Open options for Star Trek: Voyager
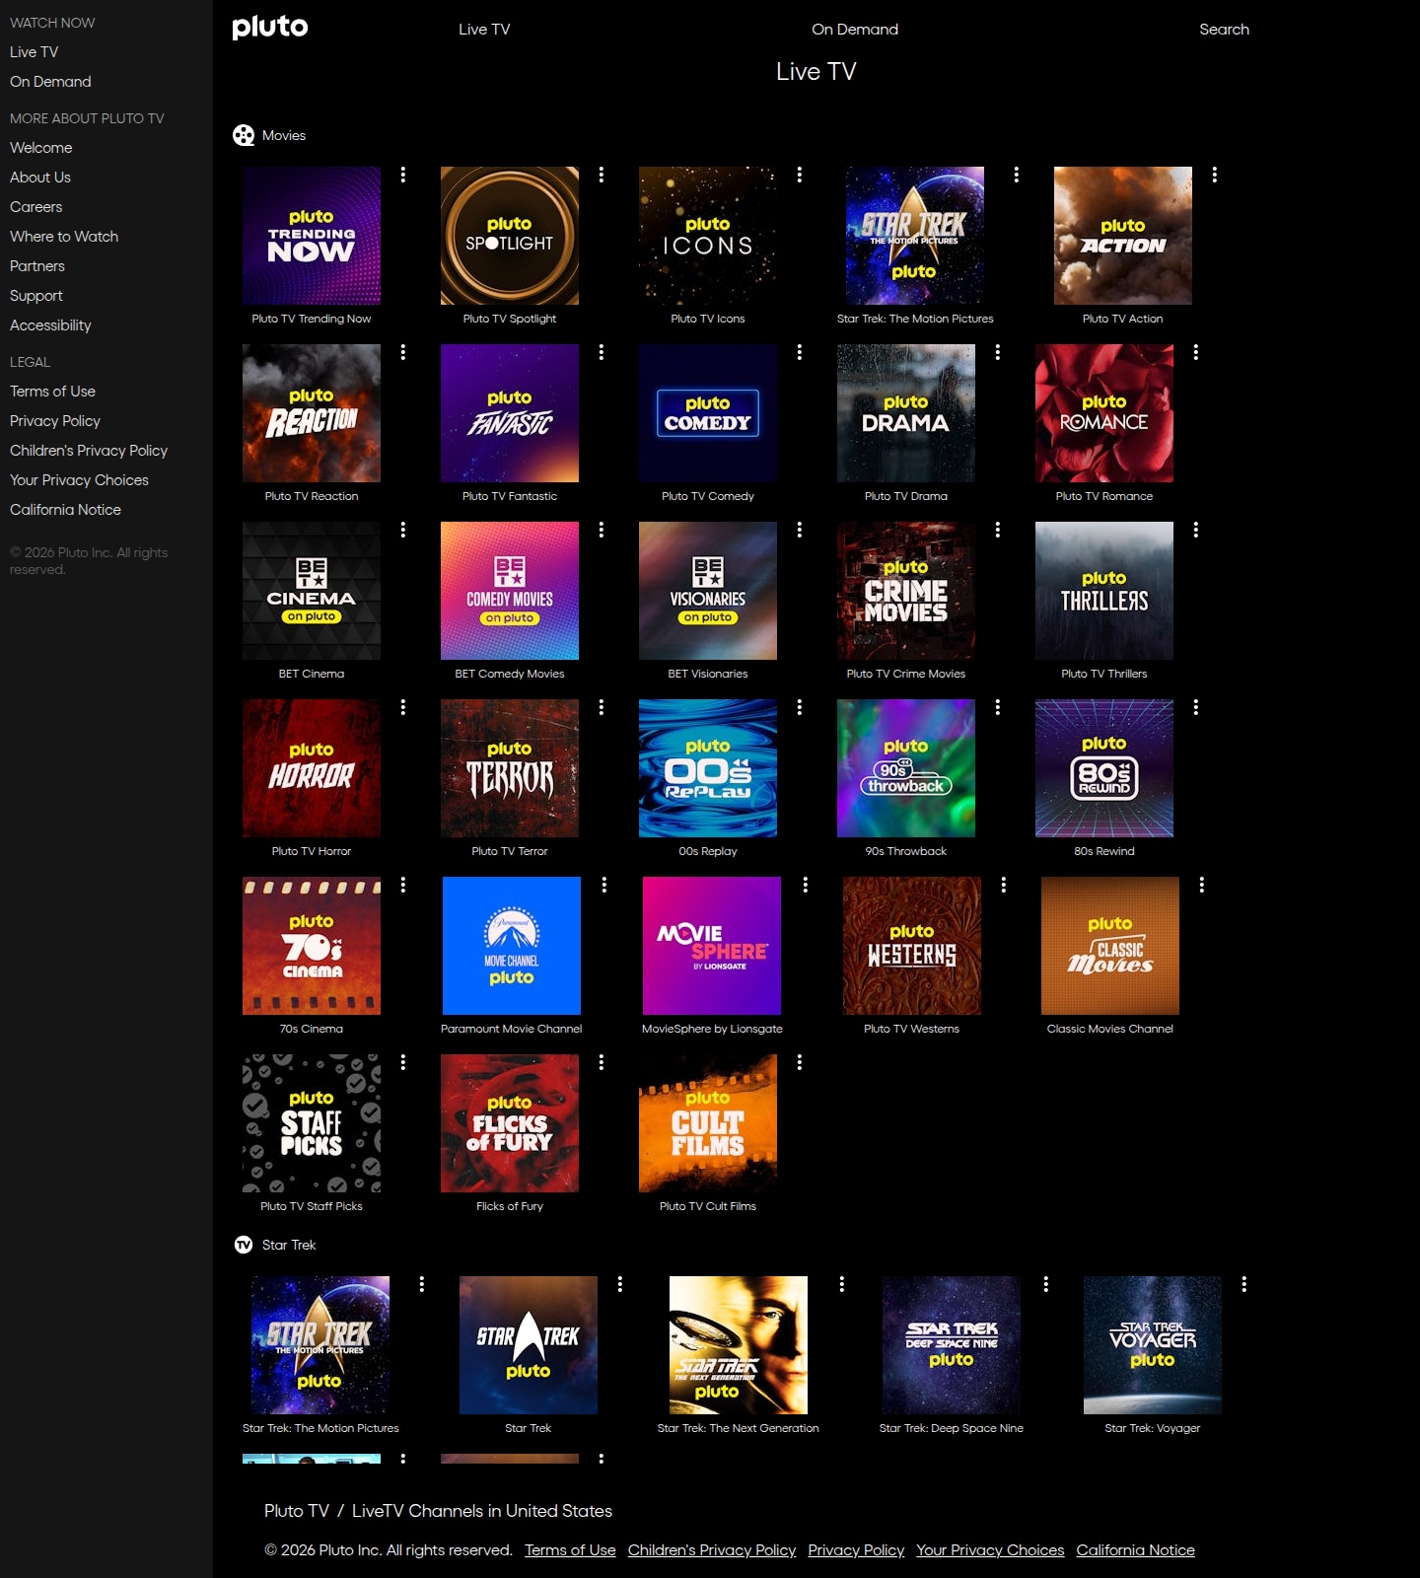 [x=1244, y=1284]
